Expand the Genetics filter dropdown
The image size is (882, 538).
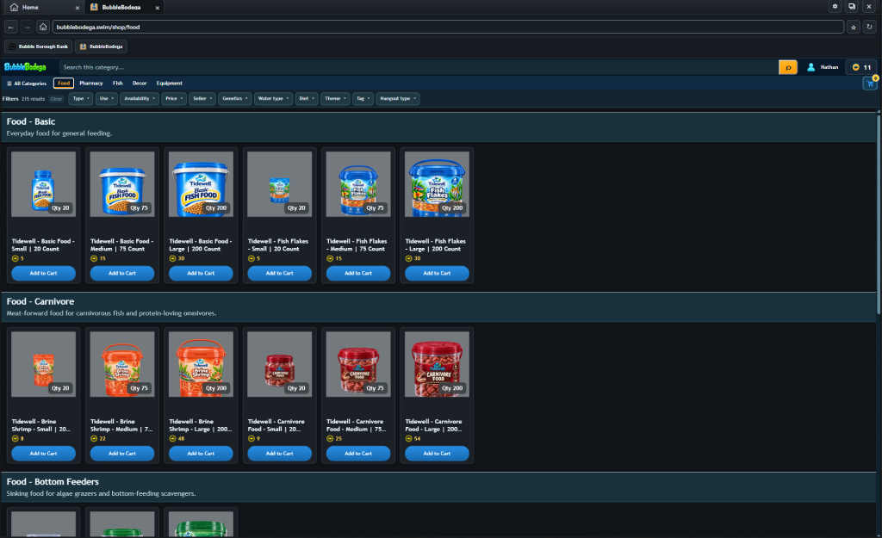point(235,99)
